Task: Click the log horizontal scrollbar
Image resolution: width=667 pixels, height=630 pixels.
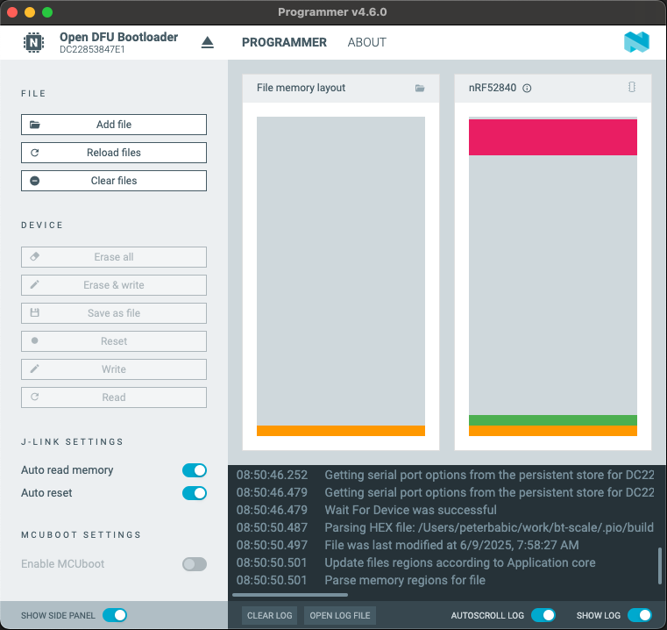Action: point(290,595)
